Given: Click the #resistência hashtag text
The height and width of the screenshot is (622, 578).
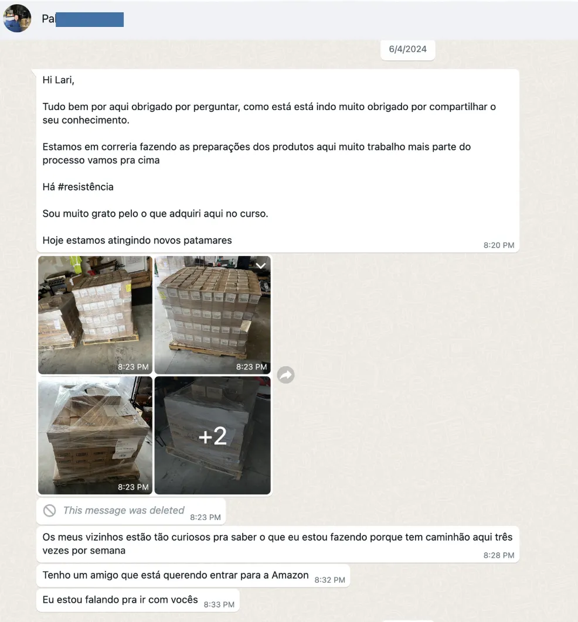Looking at the screenshot, I should coord(86,187).
